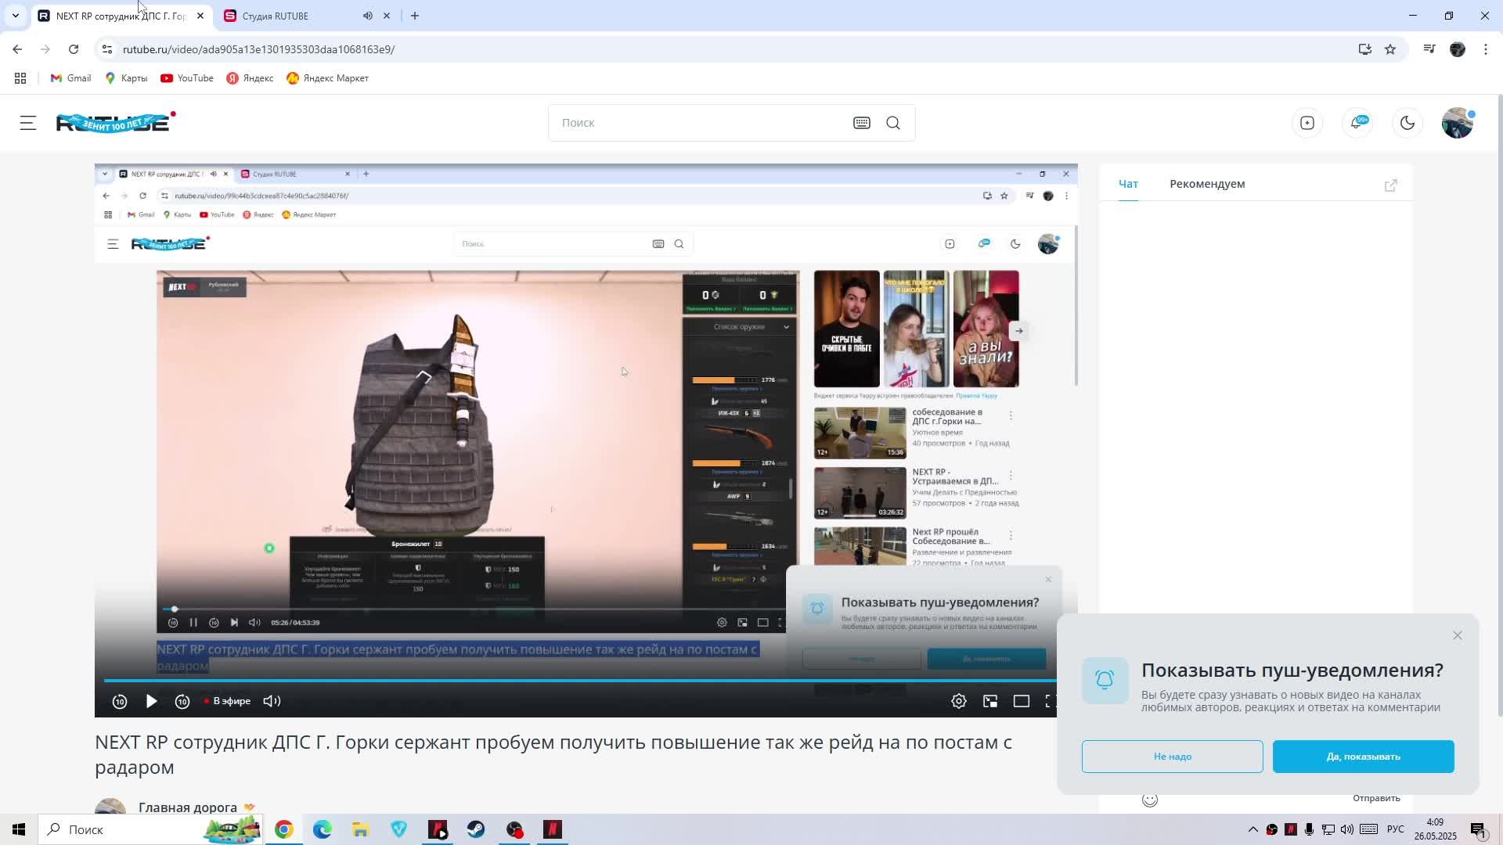Viewport: 1503px width, 845px height.
Task: Mute the Студия RUTUBE tab audio indicator
Action: click(x=367, y=16)
